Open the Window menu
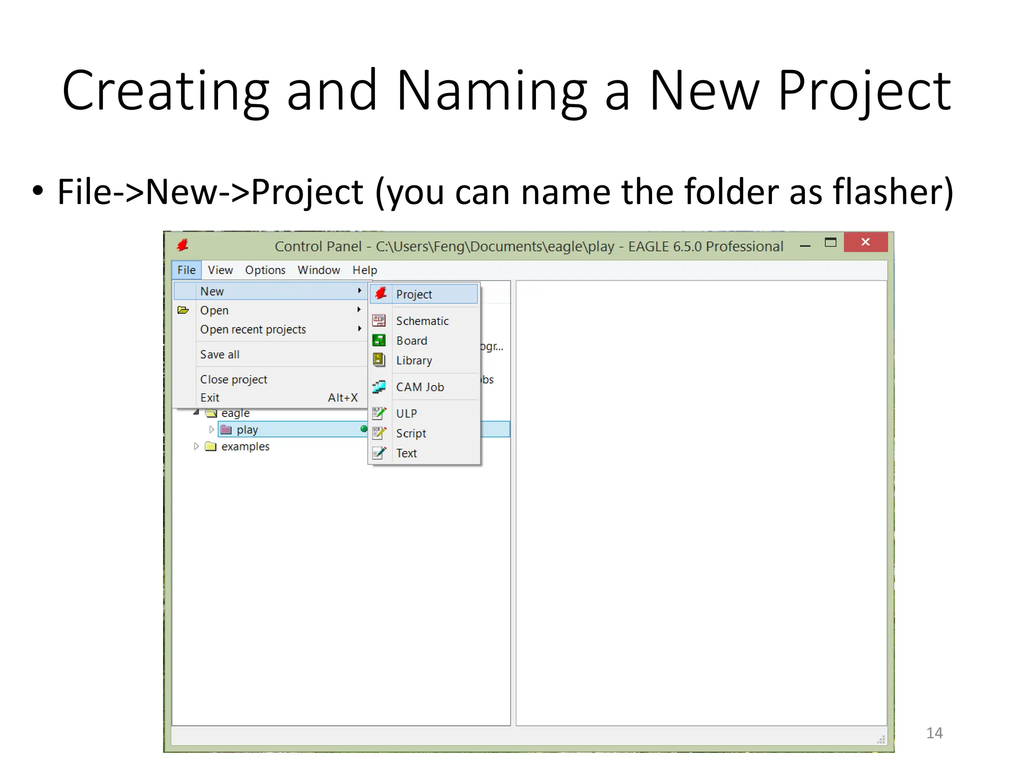This screenshot has width=1024, height=768. 318,270
